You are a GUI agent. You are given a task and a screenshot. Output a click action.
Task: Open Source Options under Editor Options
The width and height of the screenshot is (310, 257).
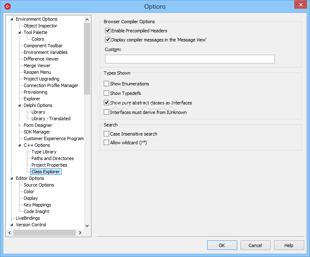[39, 185]
